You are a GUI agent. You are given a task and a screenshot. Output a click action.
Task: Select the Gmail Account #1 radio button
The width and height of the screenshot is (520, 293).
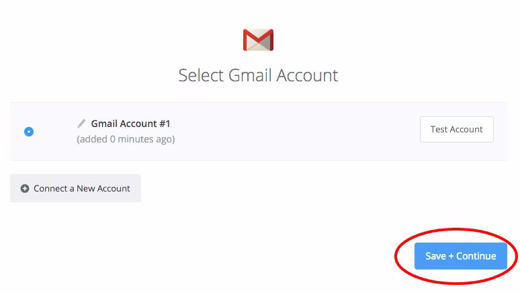pyautogui.click(x=29, y=132)
